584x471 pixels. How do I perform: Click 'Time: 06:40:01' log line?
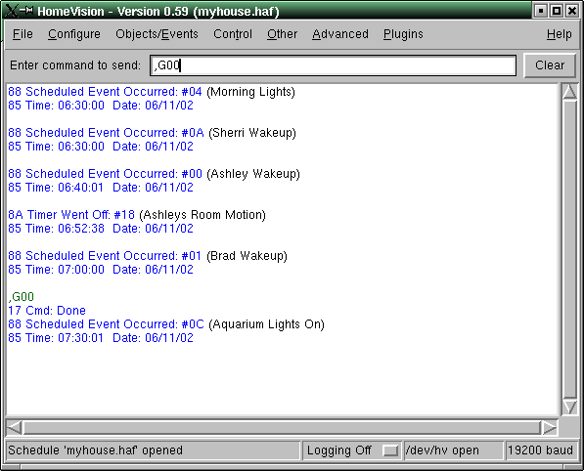101,188
